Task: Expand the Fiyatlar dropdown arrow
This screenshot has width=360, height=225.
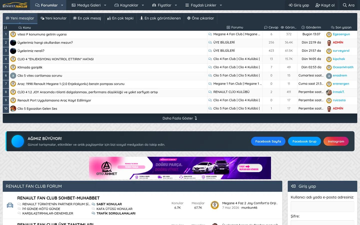Action: [176, 5]
